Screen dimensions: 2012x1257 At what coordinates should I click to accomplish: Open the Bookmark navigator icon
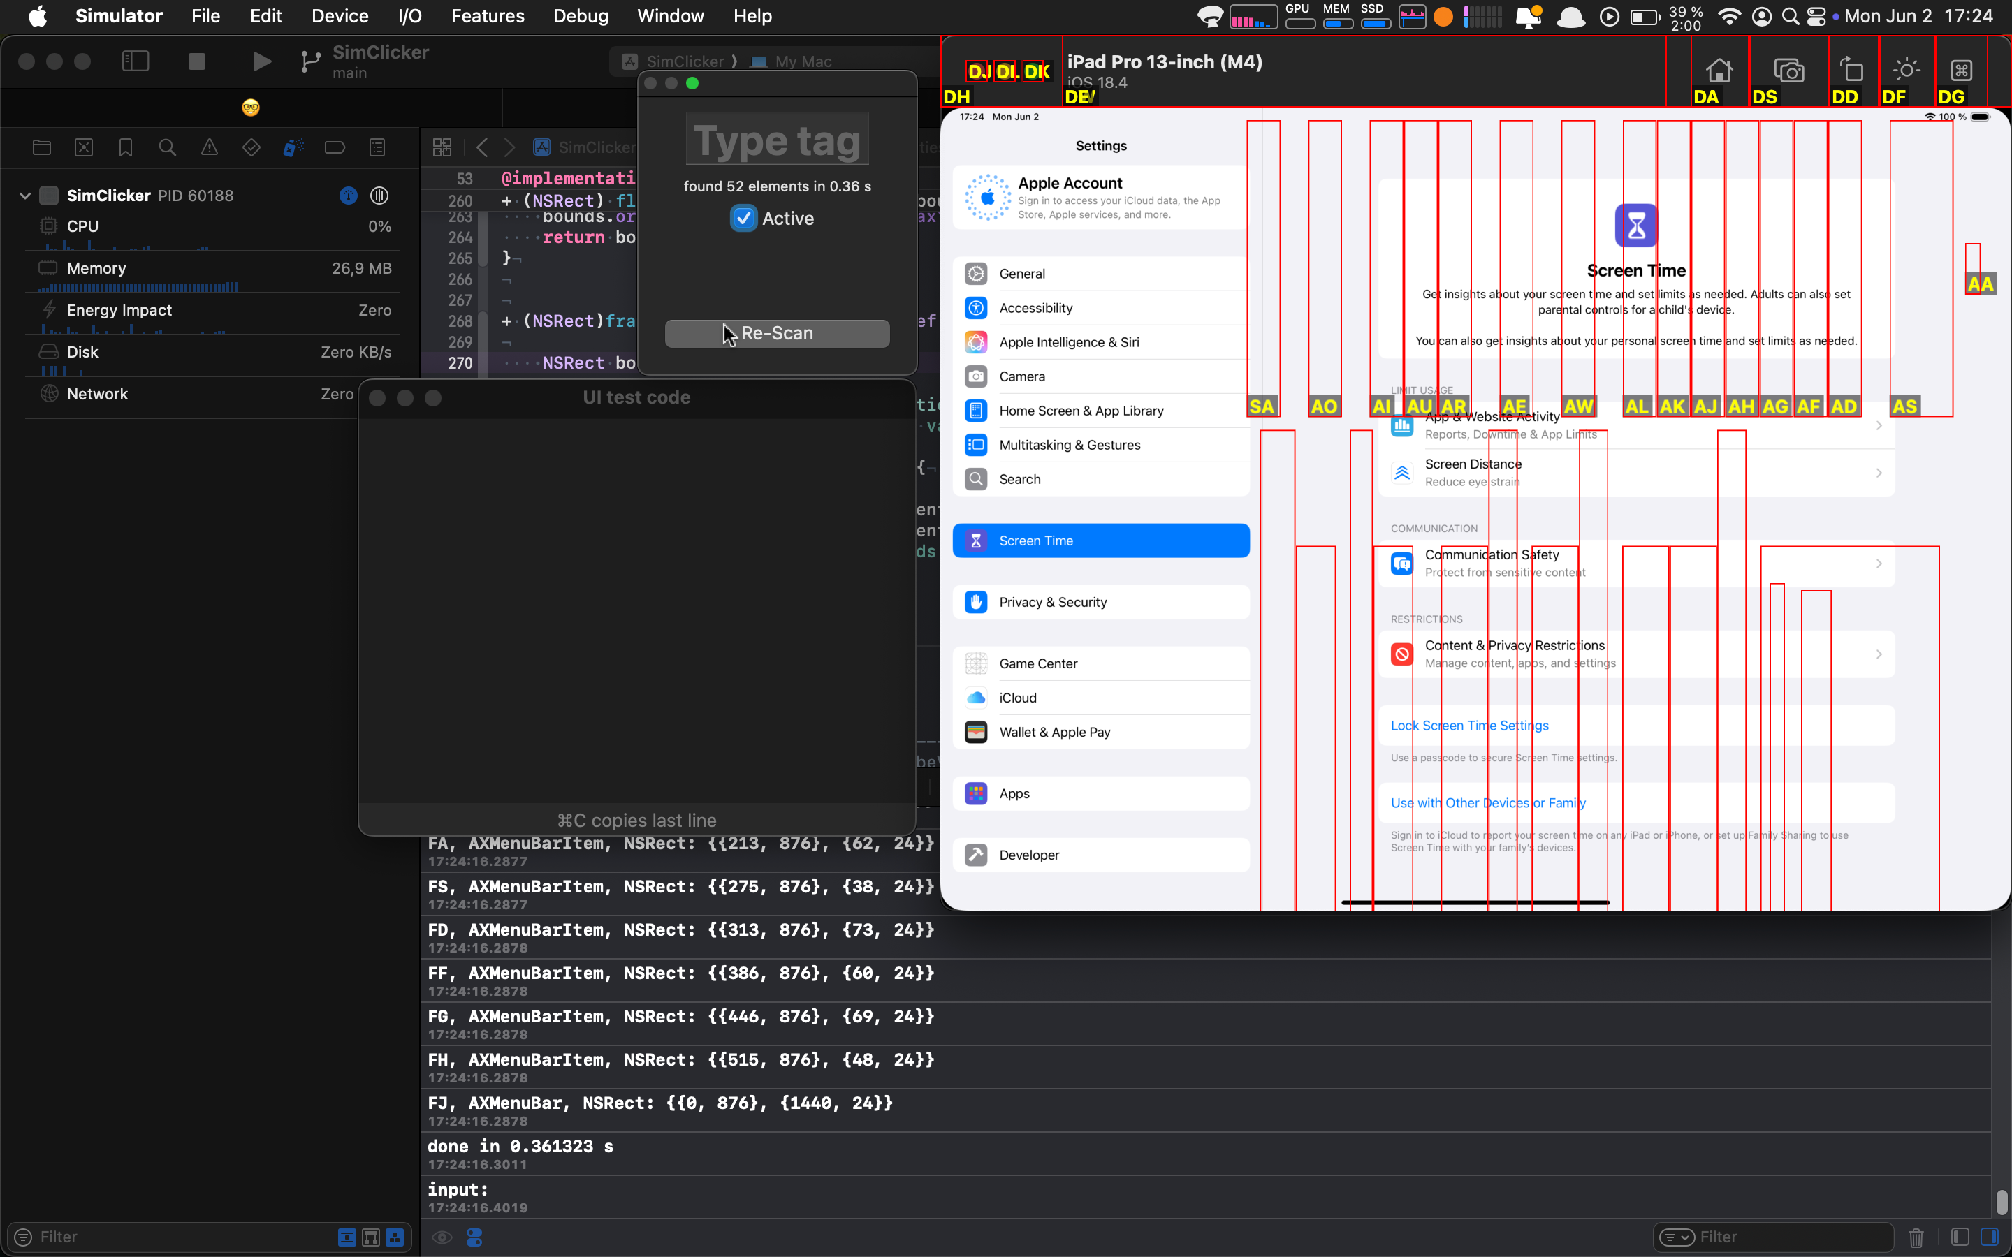point(126,147)
